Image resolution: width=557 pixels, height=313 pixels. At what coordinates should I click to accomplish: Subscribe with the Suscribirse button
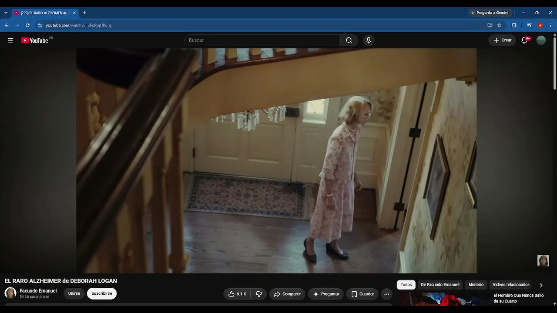(102, 294)
